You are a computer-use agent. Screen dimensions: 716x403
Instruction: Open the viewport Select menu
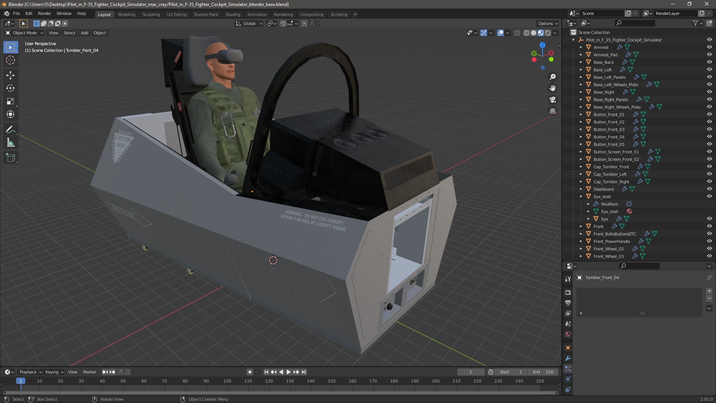[x=69, y=33]
